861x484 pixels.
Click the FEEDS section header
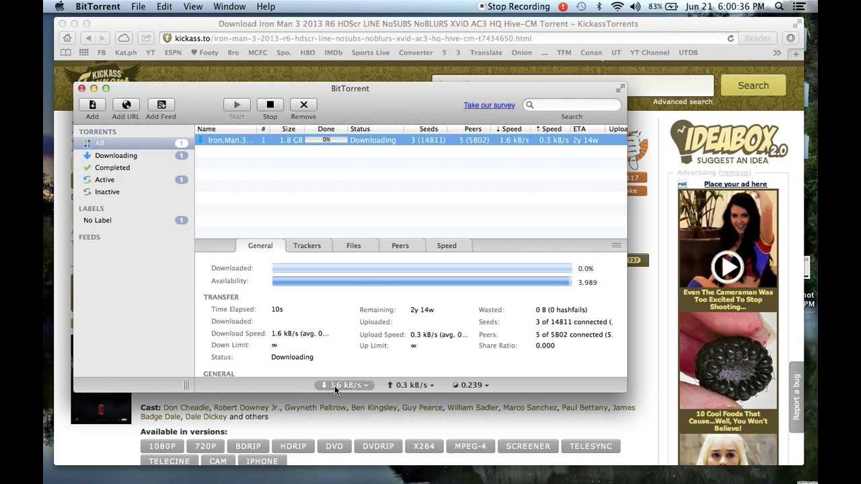(x=89, y=237)
